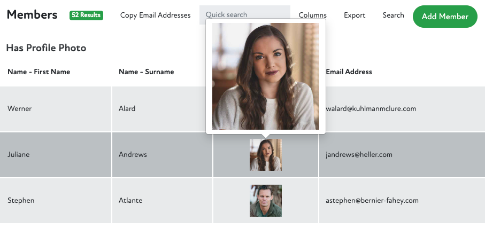Open email walard@kuhlmanmclure.com
485x229 pixels.
point(371,109)
